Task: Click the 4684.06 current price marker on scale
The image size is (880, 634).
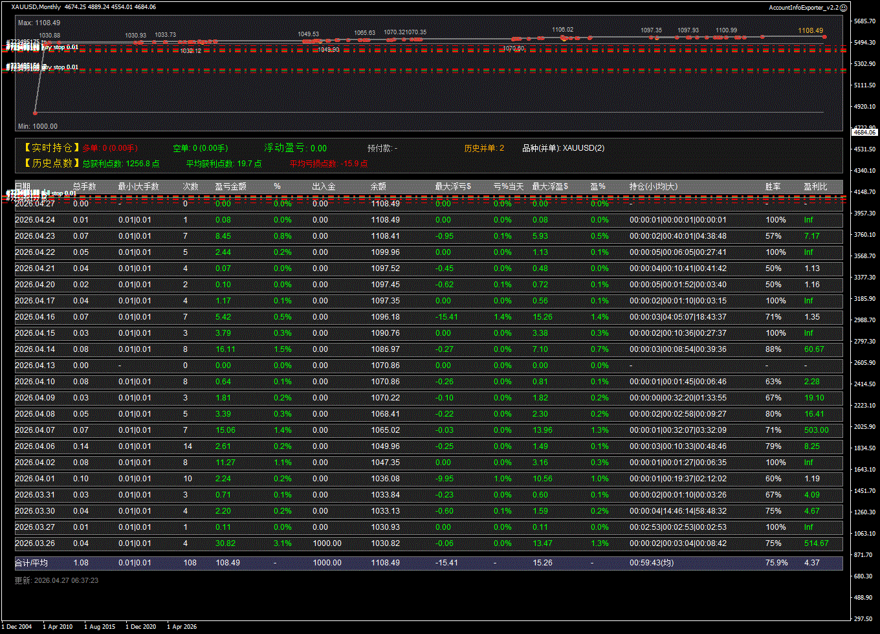Action: [x=864, y=132]
